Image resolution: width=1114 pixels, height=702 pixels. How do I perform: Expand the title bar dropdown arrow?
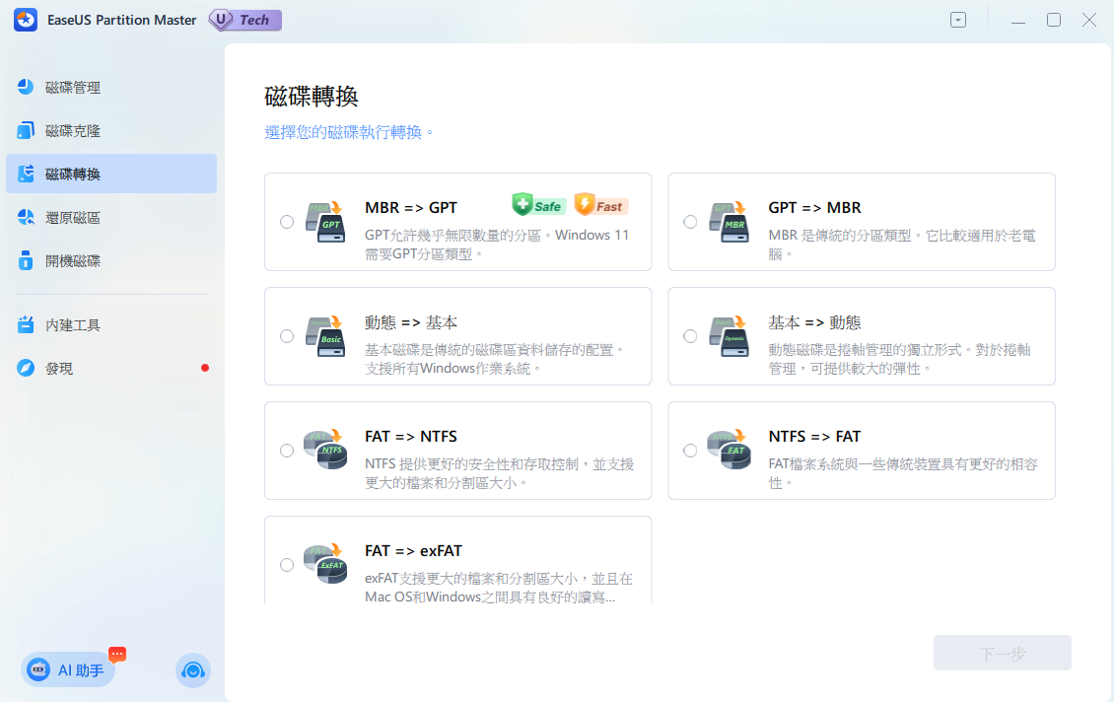(x=957, y=20)
